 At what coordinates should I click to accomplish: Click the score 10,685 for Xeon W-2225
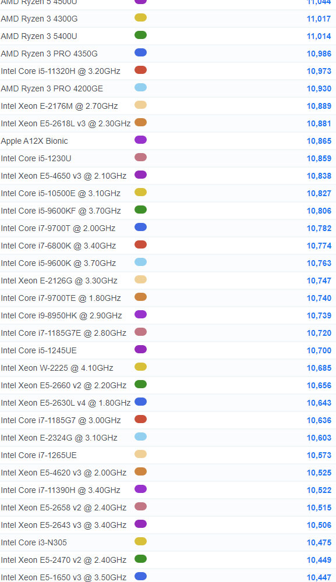[x=319, y=368]
